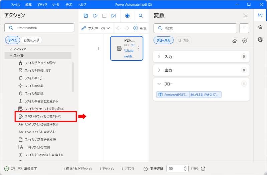Click the 1 サブフロー status text
Screen dimensions: 267x175
(129, 169)
